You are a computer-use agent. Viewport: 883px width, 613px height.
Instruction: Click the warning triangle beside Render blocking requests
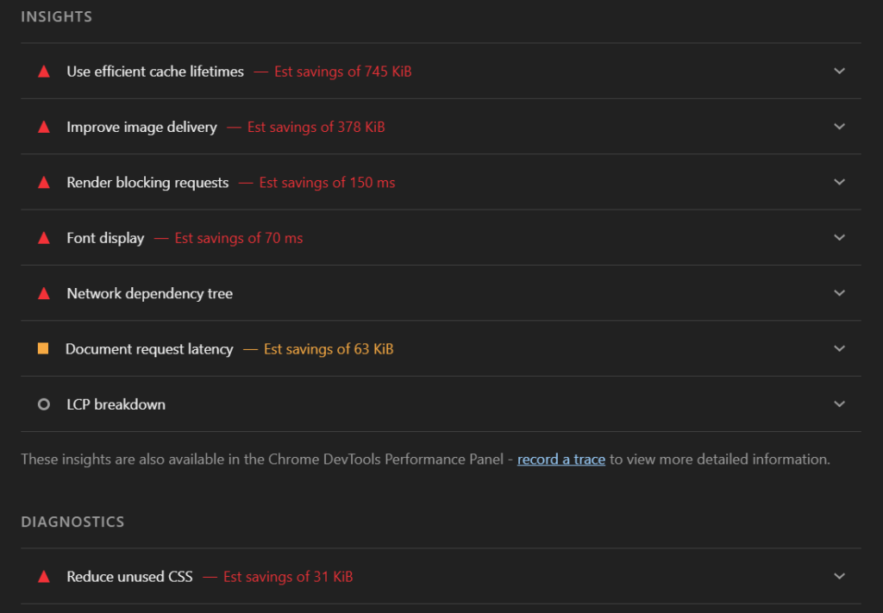click(44, 183)
